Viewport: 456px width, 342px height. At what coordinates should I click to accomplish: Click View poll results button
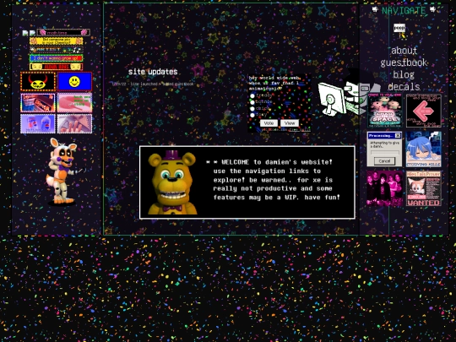click(290, 123)
